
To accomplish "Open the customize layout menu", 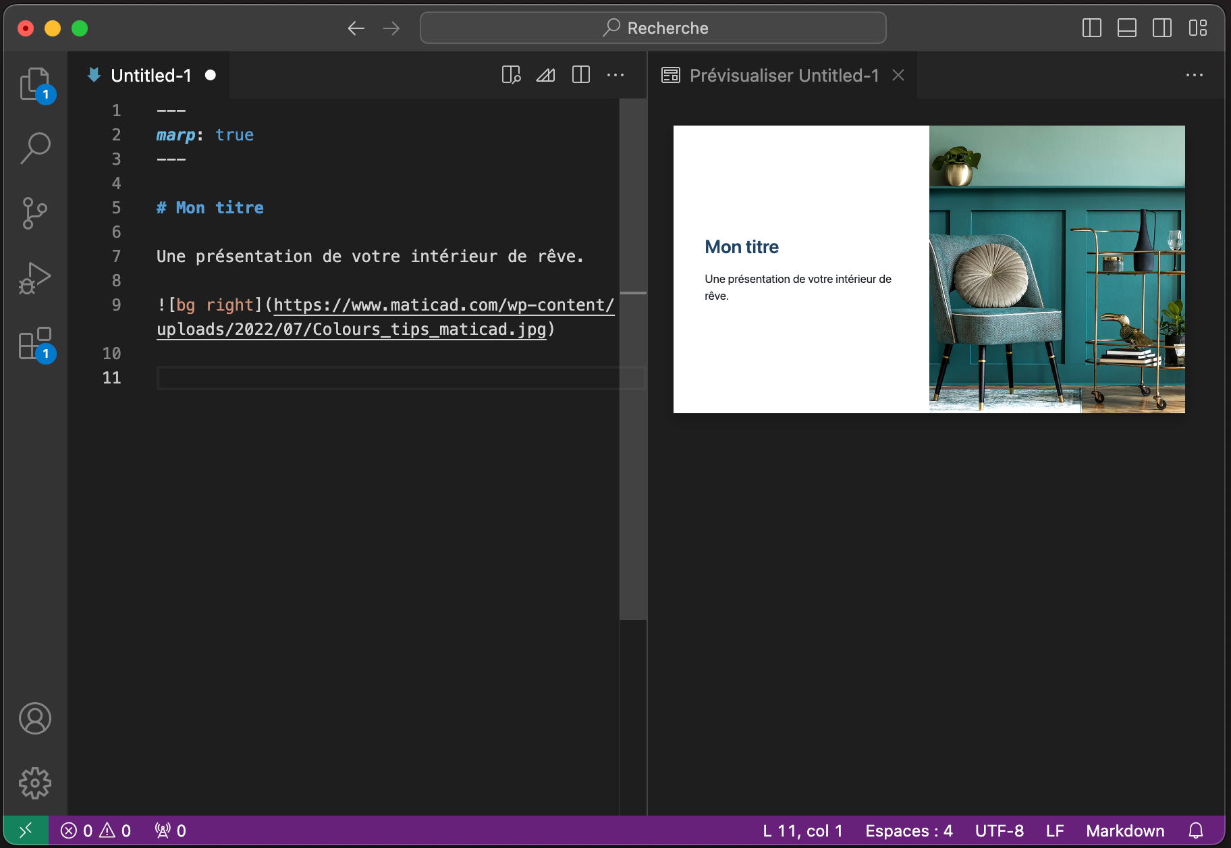I will 1198,28.
